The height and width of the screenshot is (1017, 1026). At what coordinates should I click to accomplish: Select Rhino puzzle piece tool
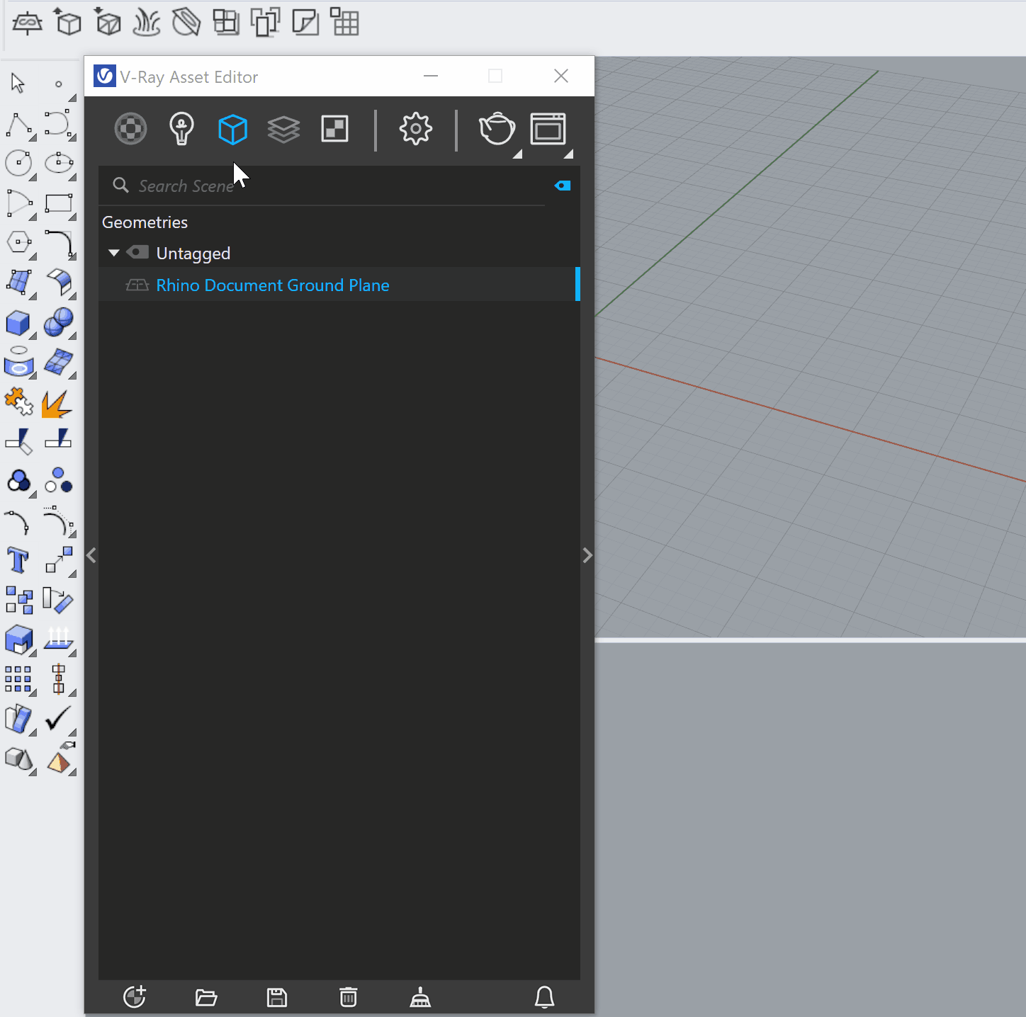click(19, 402)
